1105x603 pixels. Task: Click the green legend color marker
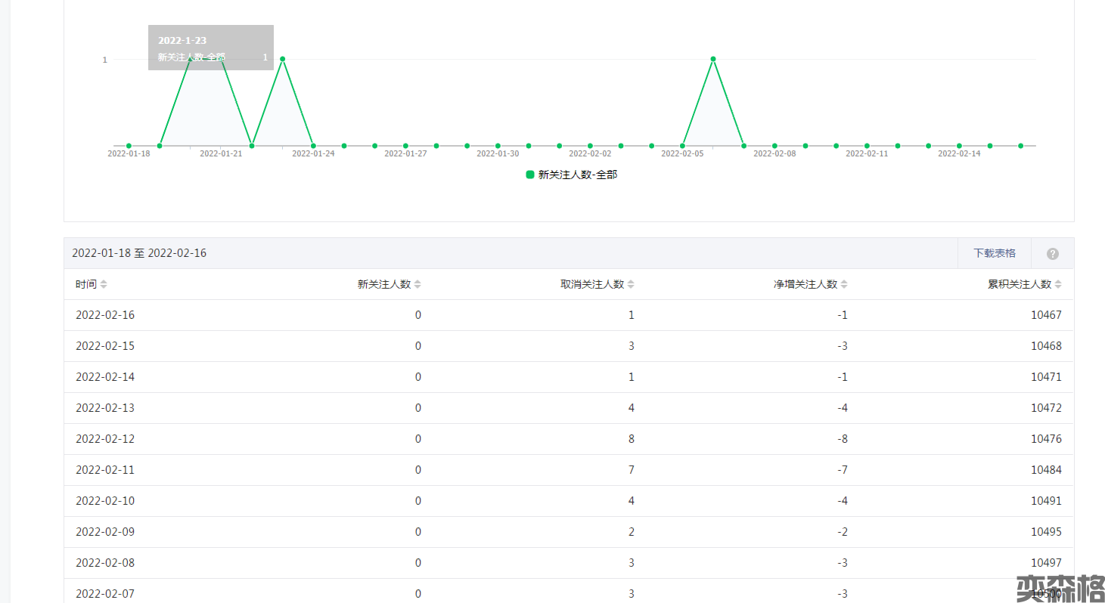[530, 175]
